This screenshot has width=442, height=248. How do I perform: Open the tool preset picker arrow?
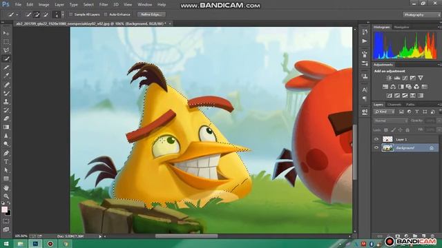(x=17, y=14)
